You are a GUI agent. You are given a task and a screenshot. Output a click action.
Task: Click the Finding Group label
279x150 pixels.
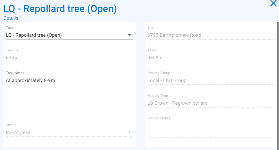tap(159, 73)
